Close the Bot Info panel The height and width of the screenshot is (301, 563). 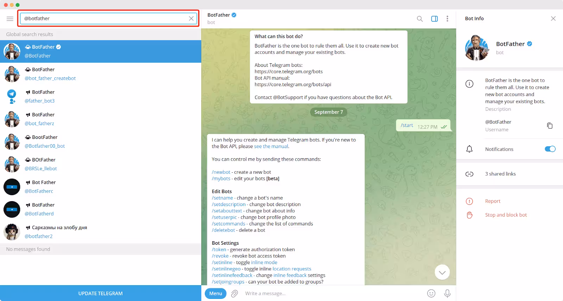pyautogui.click(x=553, y=19)
